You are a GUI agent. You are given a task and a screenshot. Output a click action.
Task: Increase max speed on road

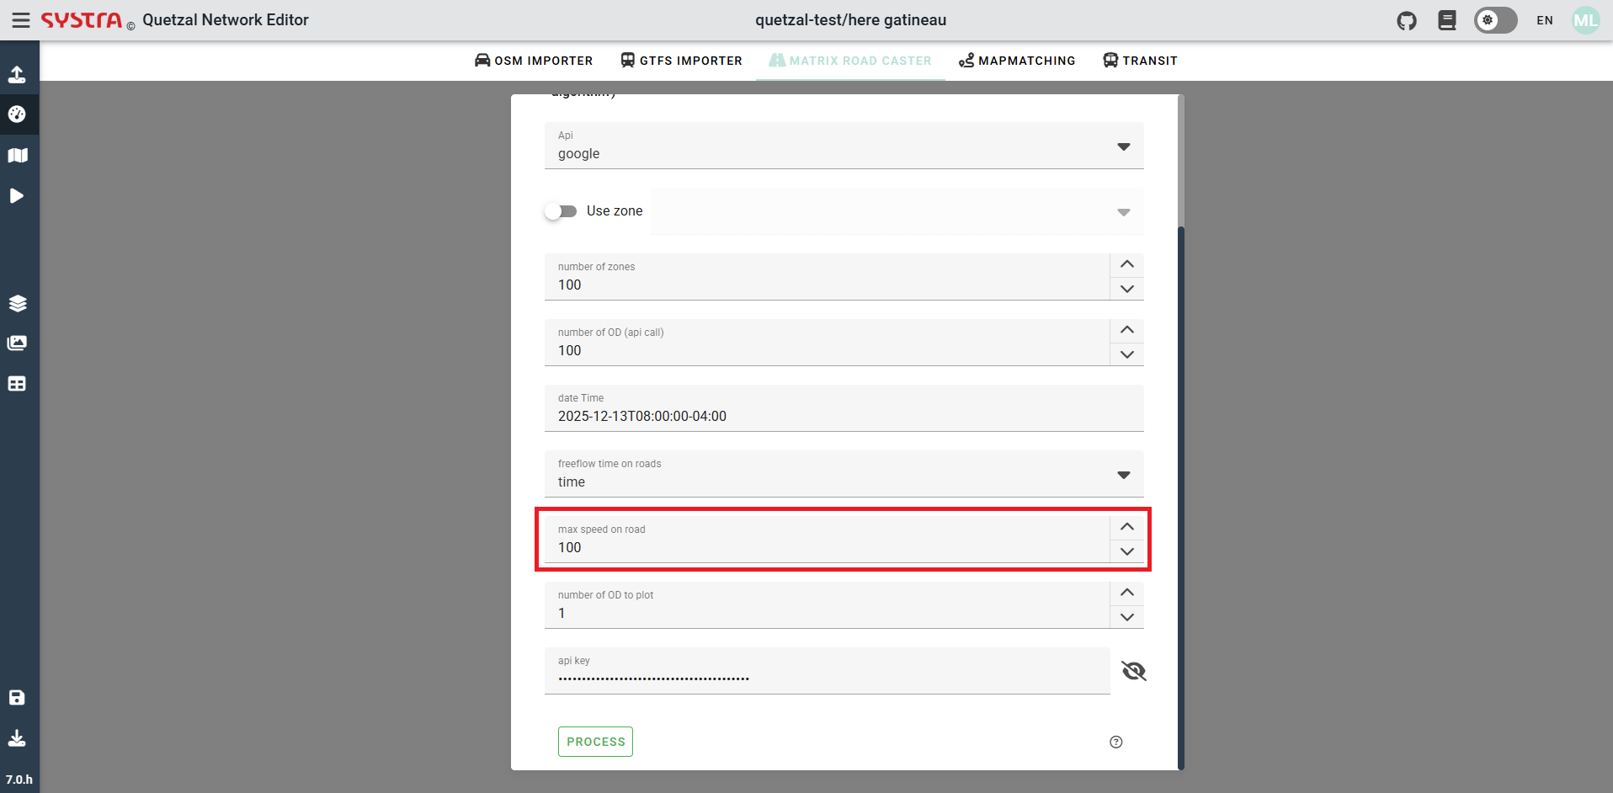(1127, 527)
